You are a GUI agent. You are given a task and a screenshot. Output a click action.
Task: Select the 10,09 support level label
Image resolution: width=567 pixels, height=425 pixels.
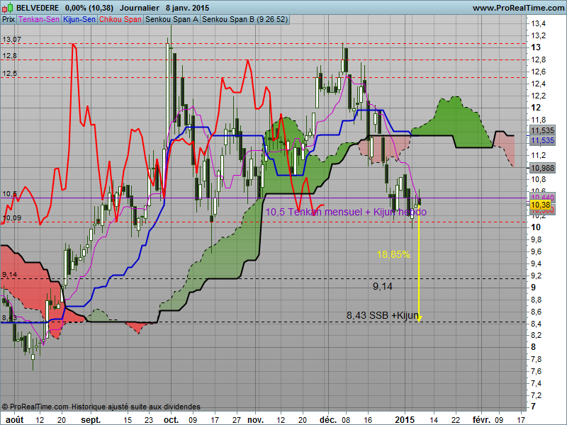(x=11, y=218)
